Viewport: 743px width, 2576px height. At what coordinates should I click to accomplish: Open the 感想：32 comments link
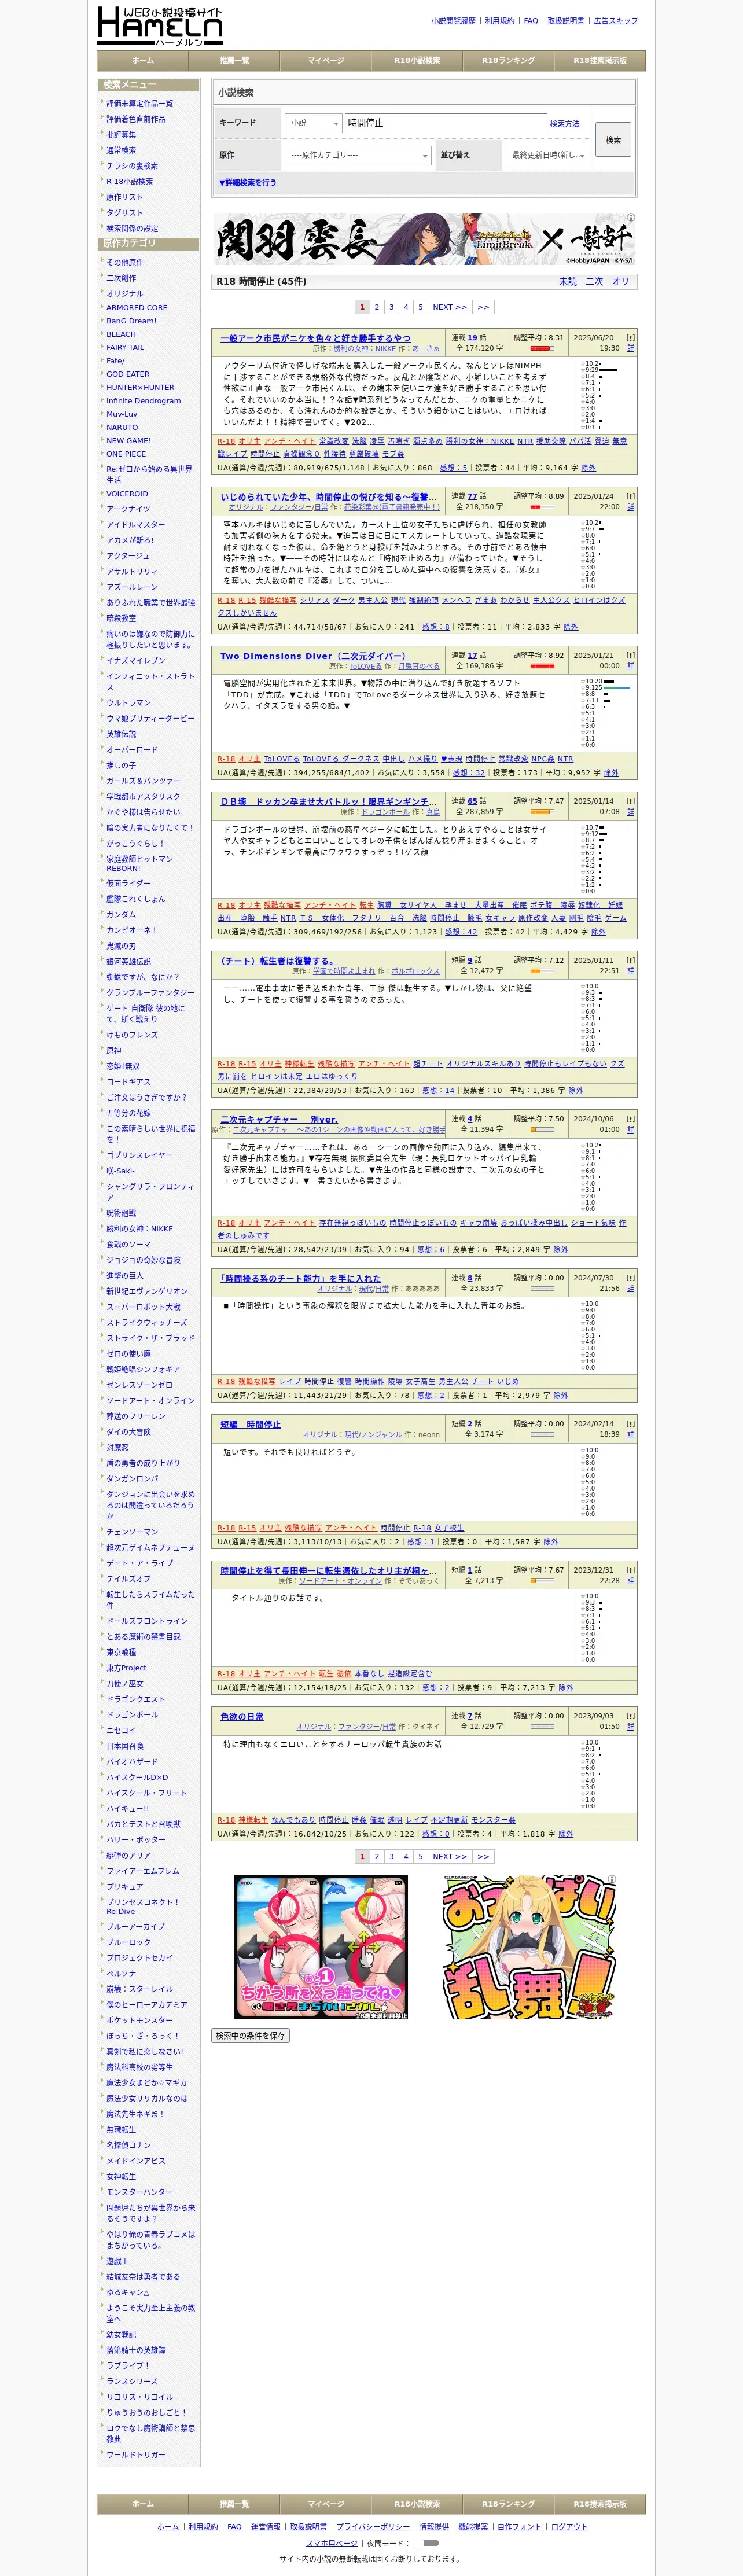tap(469, 773)
